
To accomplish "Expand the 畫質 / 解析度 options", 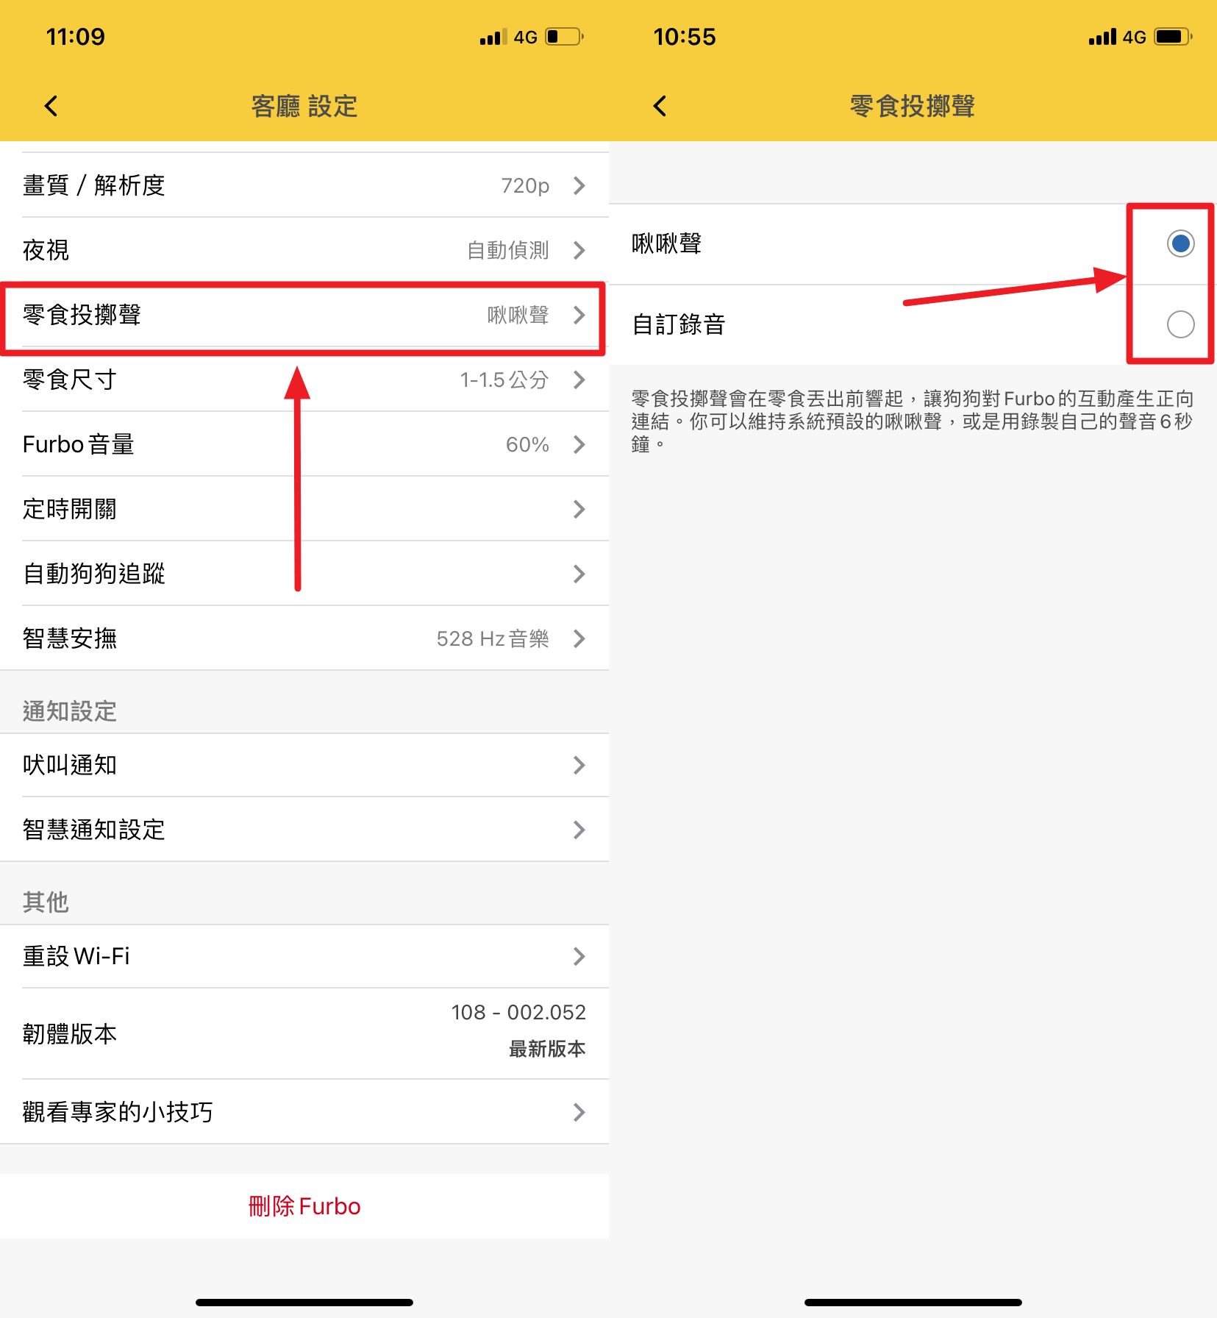I will 304,185.
